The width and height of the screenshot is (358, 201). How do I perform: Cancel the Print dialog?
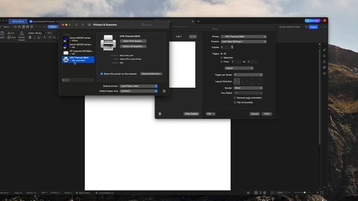pyautogui.click(x=255, y=114)
